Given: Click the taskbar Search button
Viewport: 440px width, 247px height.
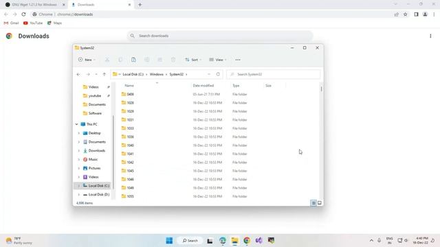Looking at the screenshot, I should (190, 240).
